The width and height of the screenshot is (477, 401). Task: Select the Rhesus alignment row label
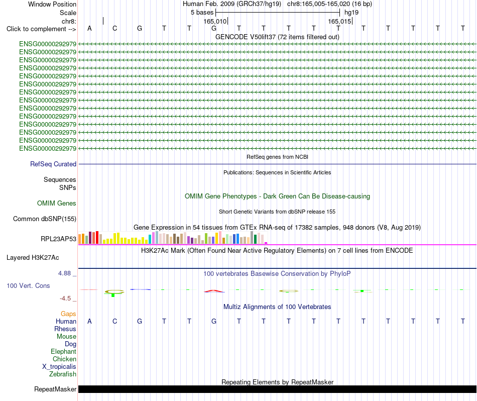[65, 329]
